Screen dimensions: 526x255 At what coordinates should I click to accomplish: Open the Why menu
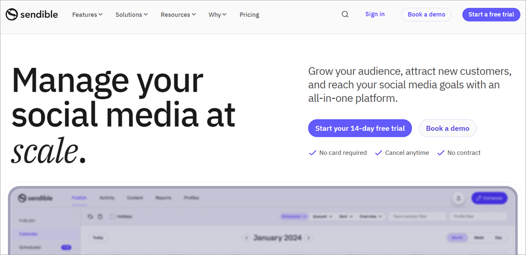point(217,14)
